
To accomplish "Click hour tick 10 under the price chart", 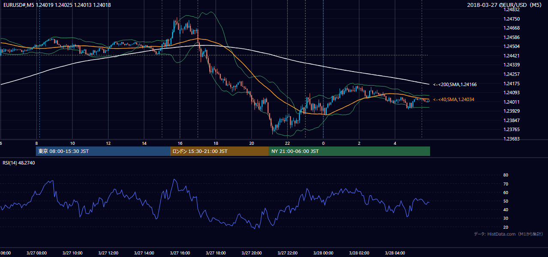I will point(72,143).
